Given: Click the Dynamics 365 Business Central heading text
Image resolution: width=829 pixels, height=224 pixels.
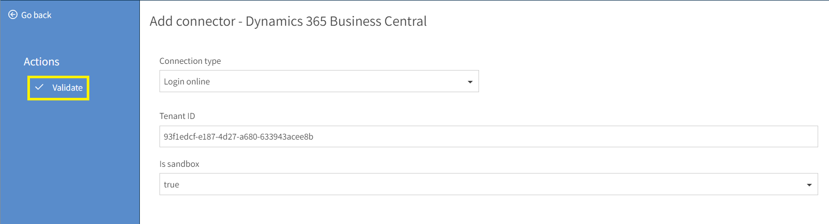Looking at the screenshot, I should pos(336,21).
